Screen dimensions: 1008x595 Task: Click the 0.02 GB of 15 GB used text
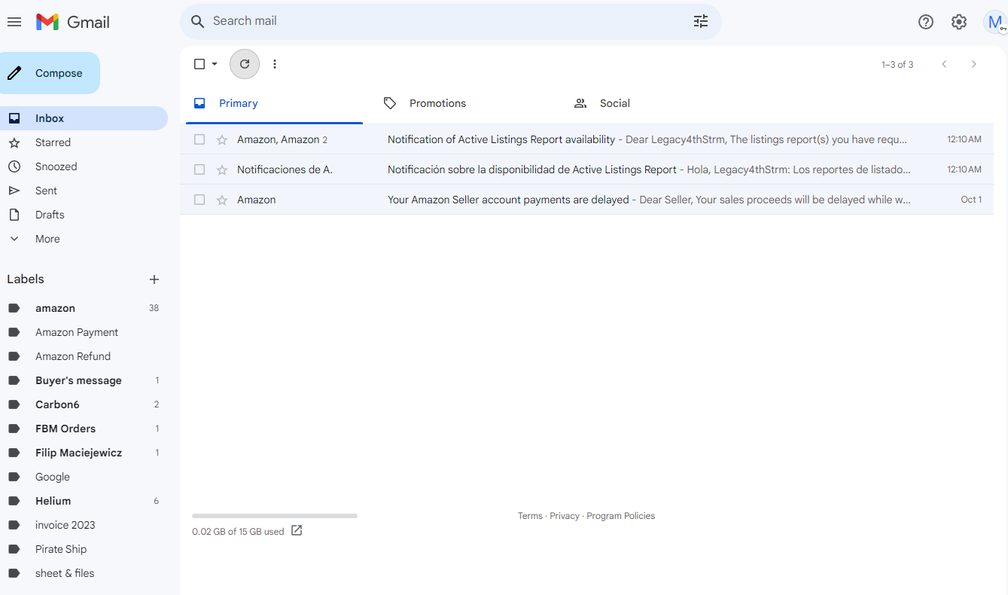point(238,532)
